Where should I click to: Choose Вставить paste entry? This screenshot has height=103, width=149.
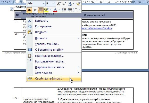click(x=54, y=32)
